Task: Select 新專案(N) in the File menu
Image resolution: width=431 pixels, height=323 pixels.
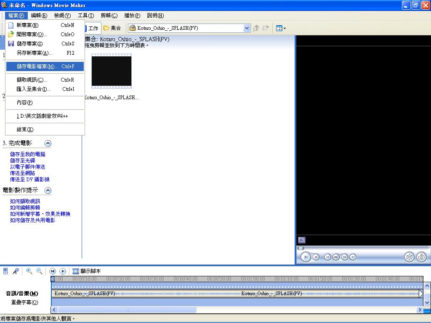Action: coord(45,25)
